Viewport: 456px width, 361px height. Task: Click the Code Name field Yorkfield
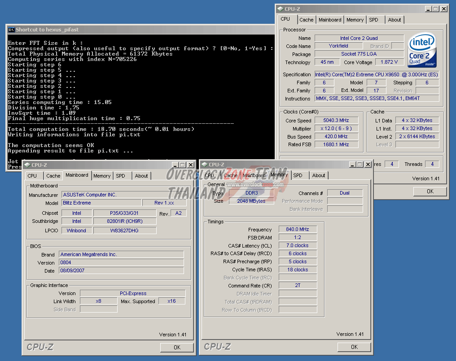pyautogui.click(x=338, y=46)
